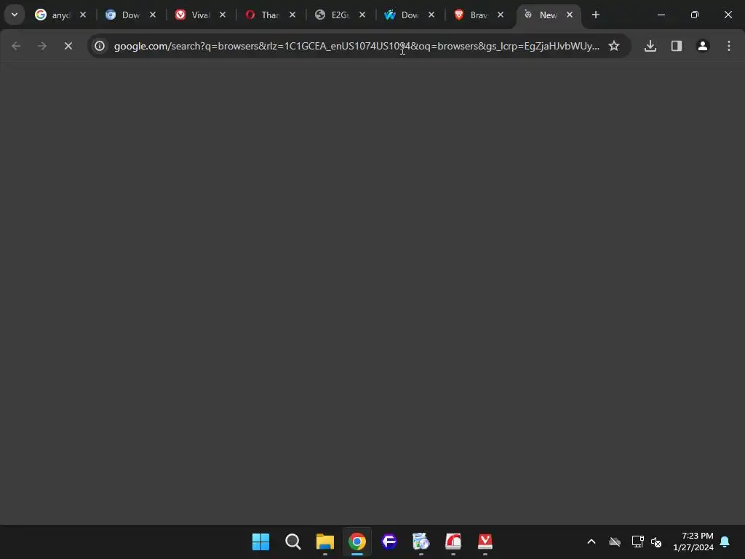The height and width of the screenshot is (559, 745).
Task: Open the red V app in taskbar
Action: point(485,542)
